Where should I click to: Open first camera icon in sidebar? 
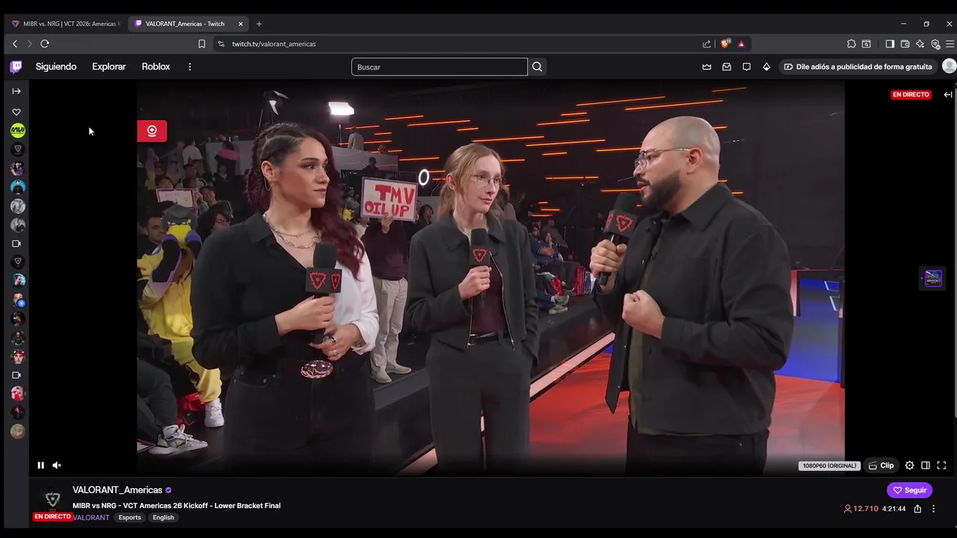[16, 244]
